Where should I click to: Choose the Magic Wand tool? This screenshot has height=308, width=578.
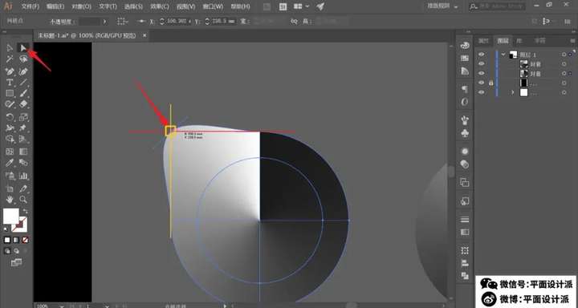point(10,59)
